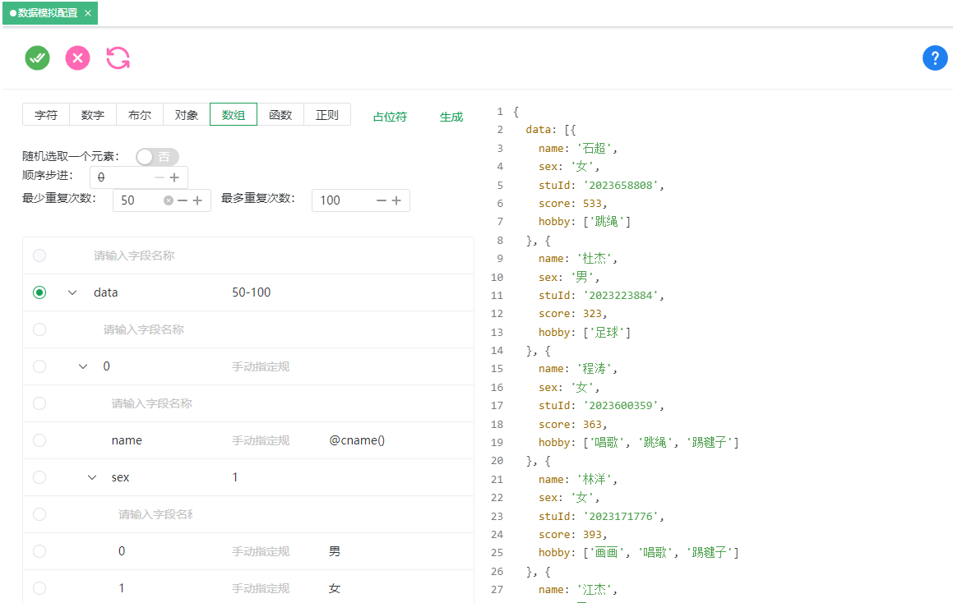Toggle the 随机选取一个元素 switch

(x=157, y=157)
